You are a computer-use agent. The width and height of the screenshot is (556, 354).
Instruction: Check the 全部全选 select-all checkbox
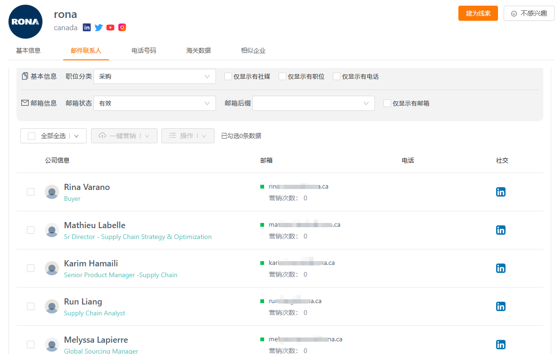point(32,136)
